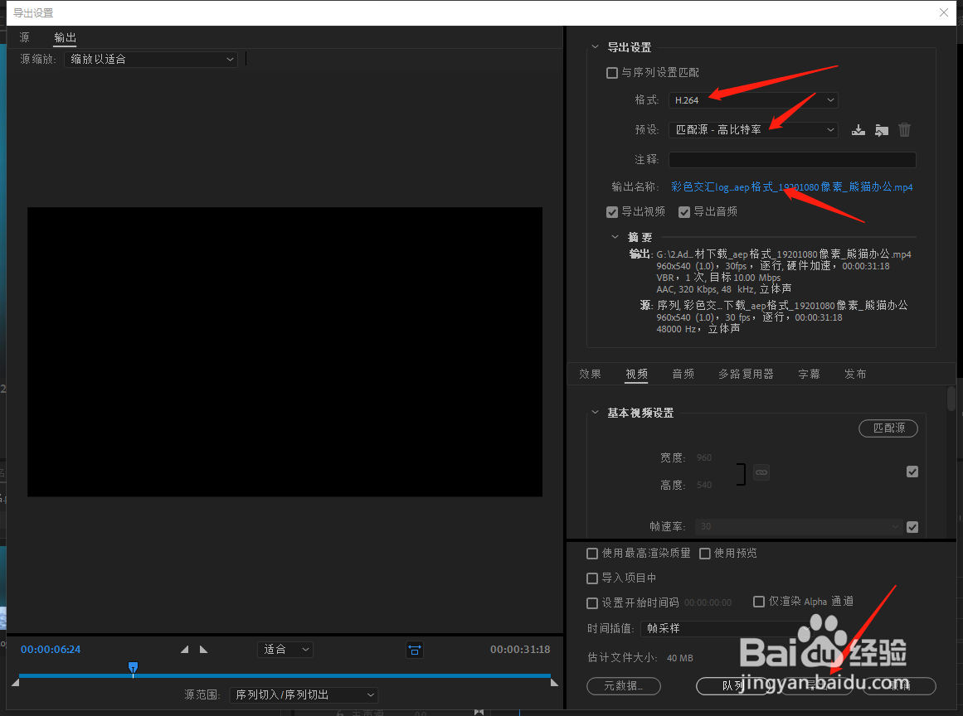This screenshot has width=963, height=716.
Task: Uncheck the export video checkbox
Action: 611,212
